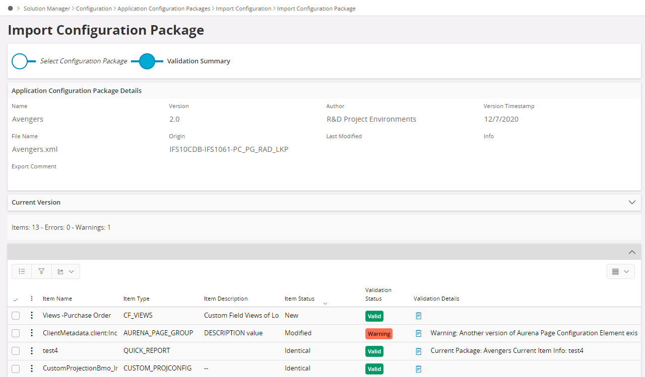Go back via the Import Configuration breadcrumb link

coord(243,9)
